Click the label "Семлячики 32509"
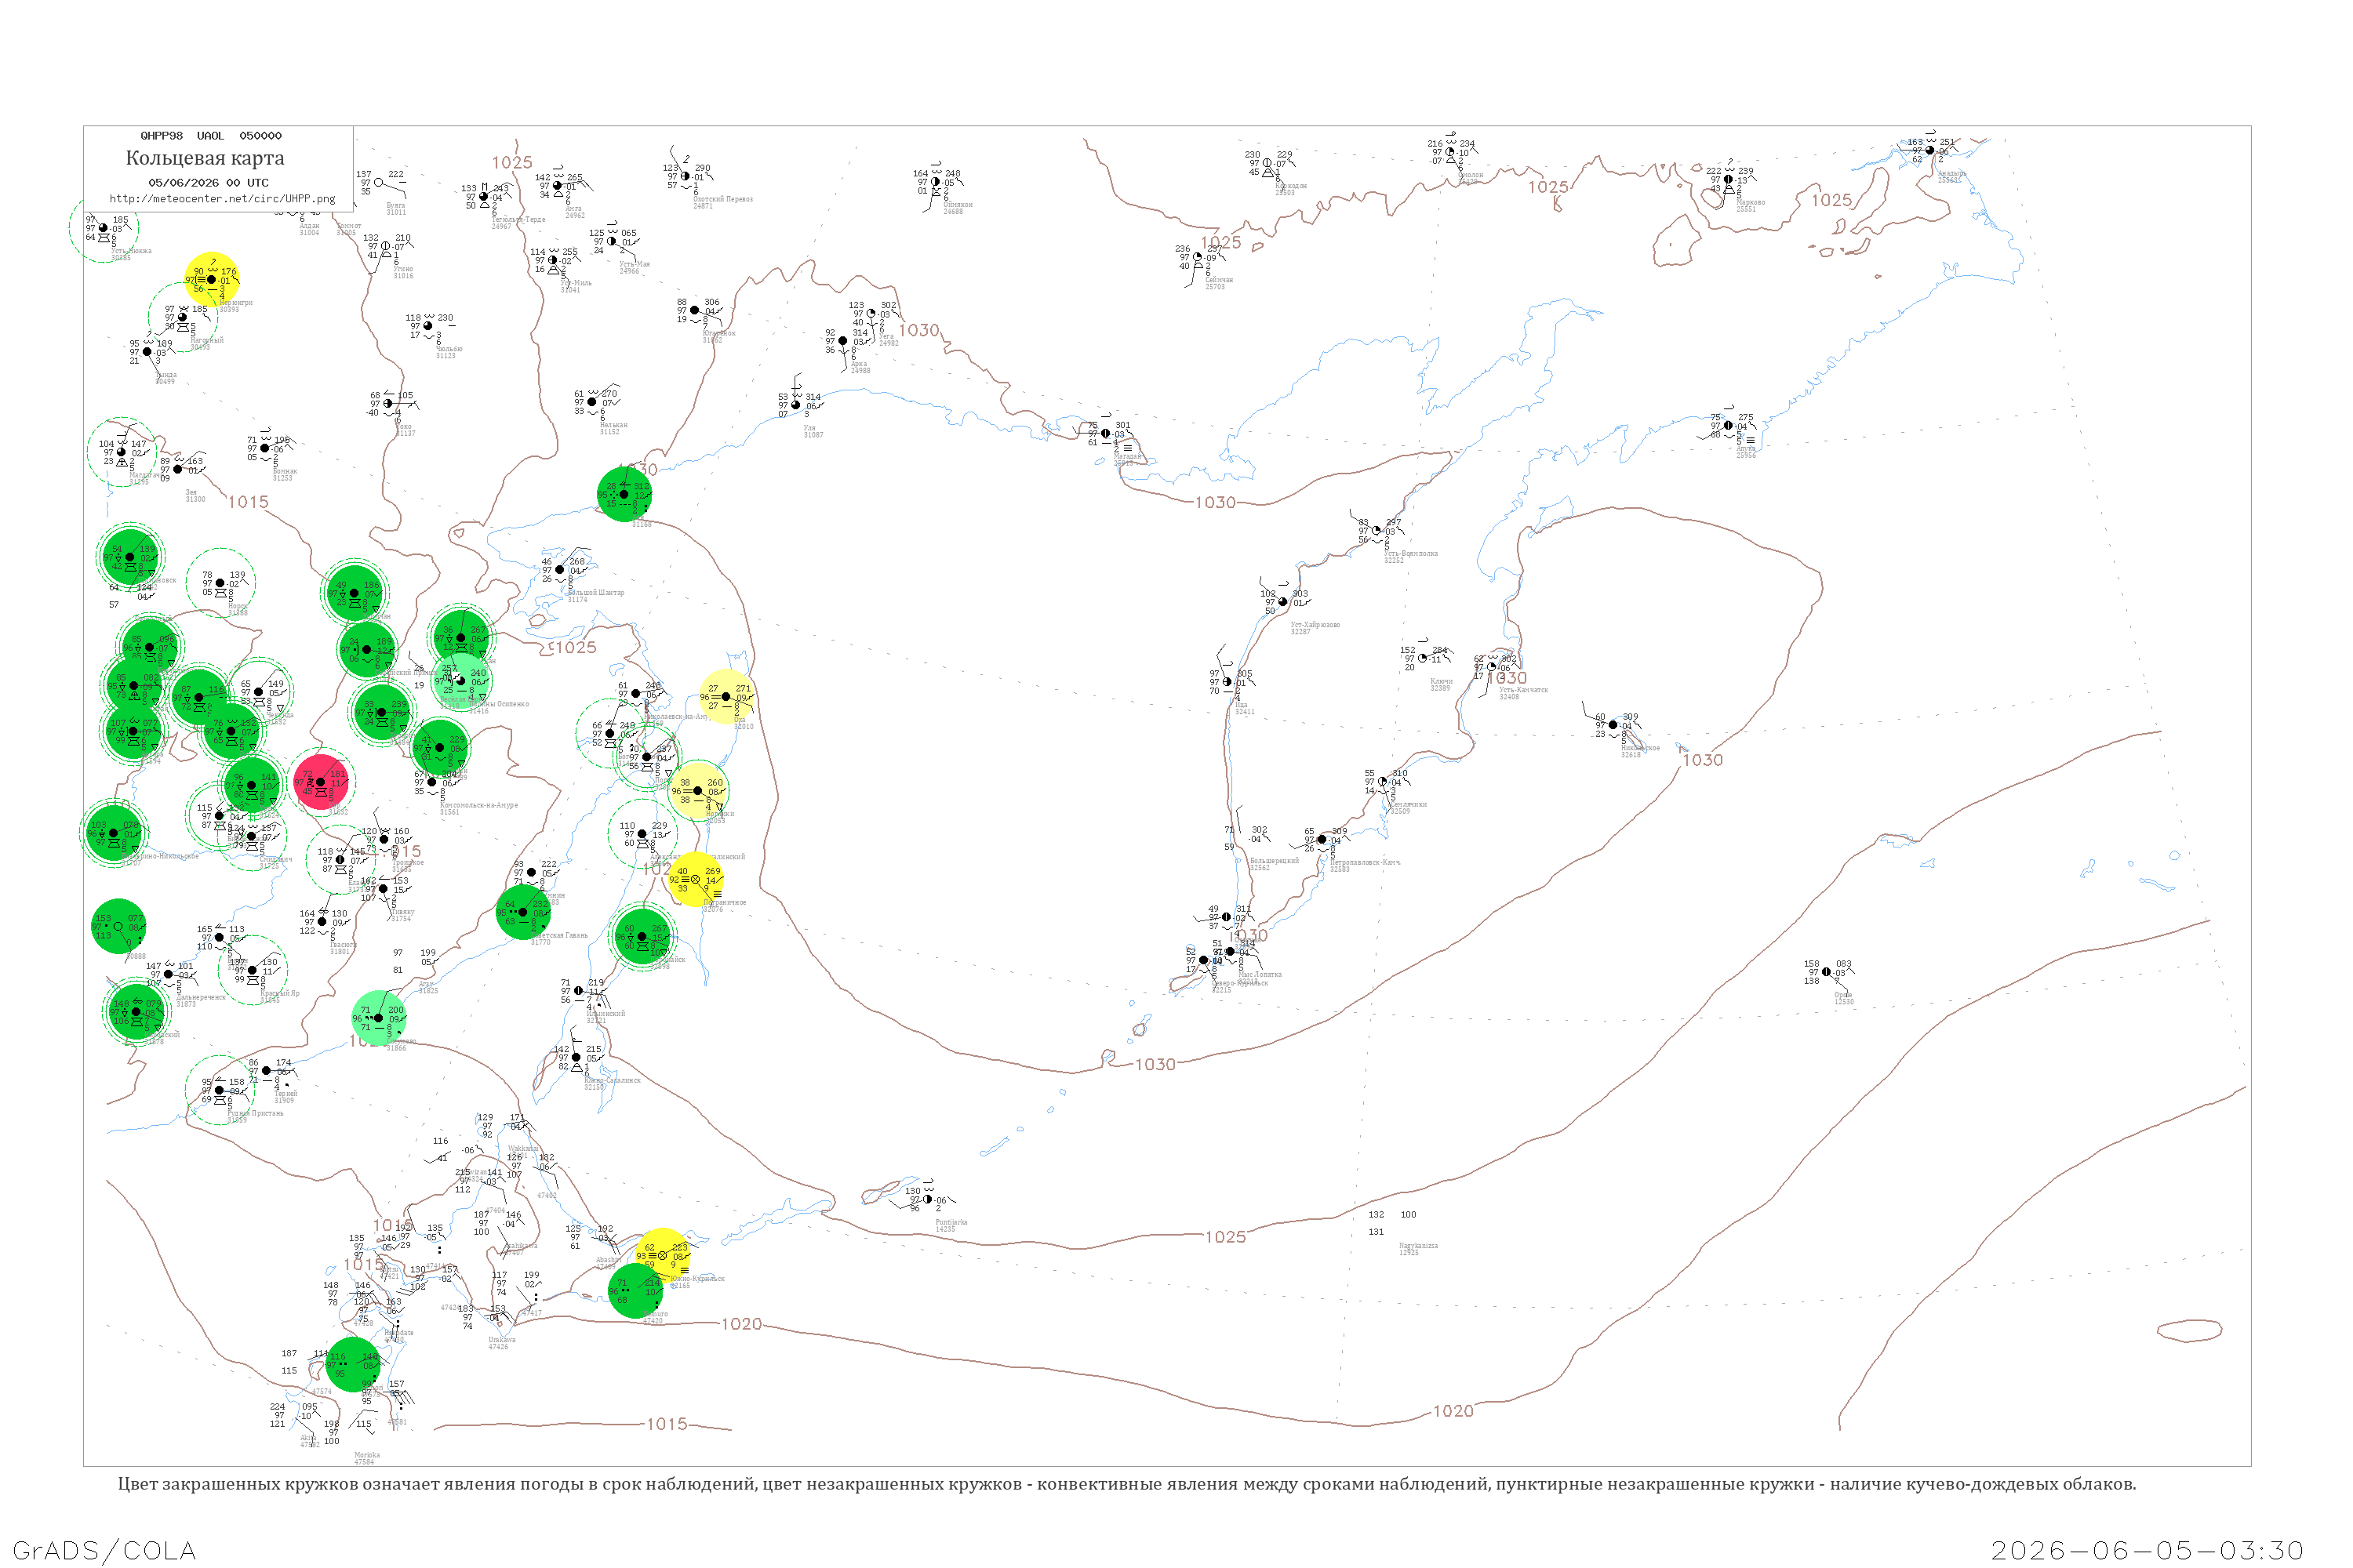 1409,808
